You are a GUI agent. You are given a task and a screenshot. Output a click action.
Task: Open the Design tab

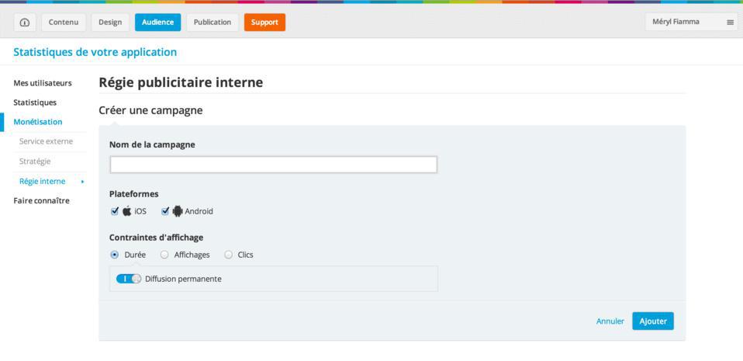click(x=110, y=23)
